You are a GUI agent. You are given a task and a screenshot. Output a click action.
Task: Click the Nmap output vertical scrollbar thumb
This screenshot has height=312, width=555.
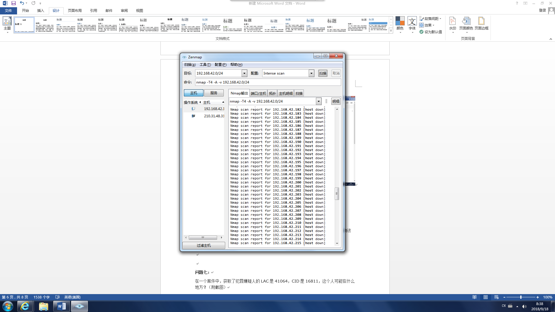pyautogui.click(x=337, y=194)
